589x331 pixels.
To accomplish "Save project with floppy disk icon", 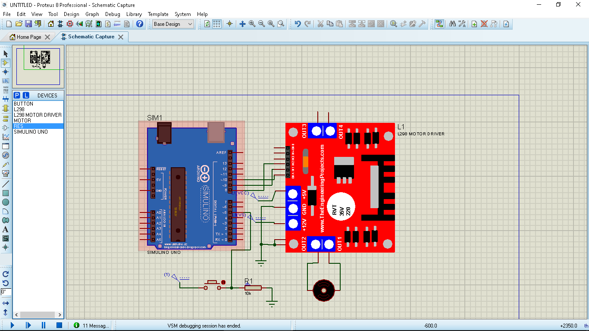I will (28, 24).
